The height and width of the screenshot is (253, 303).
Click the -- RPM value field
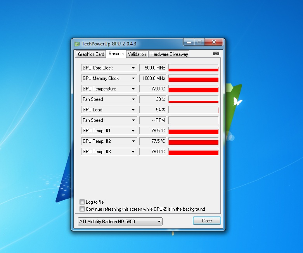tap(152, 120)
